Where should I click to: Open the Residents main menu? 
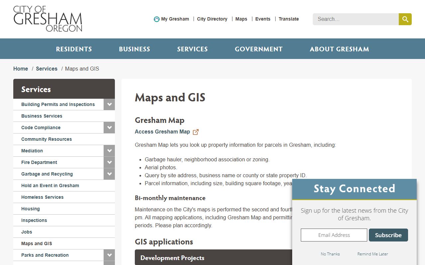point(74,49)
